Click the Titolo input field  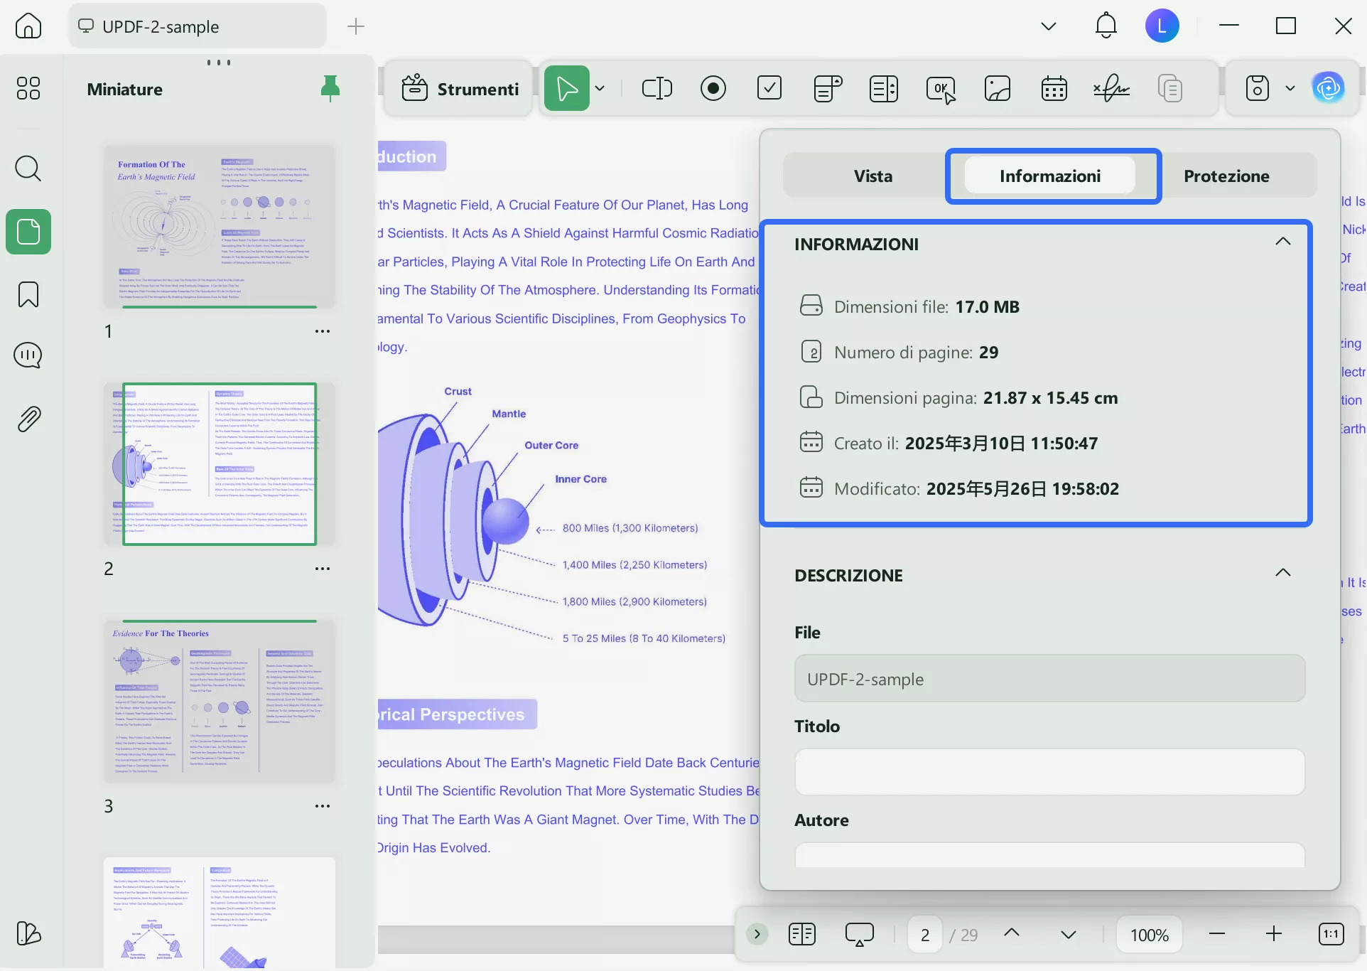[x=1049, y=772]
